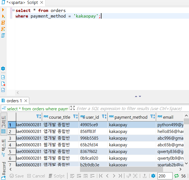Collapse the select statement fold marker
This screenshot has height=180, width=189.
click(13, 10)
